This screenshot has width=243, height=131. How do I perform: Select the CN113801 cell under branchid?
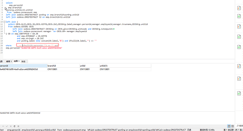pos(63,69)
